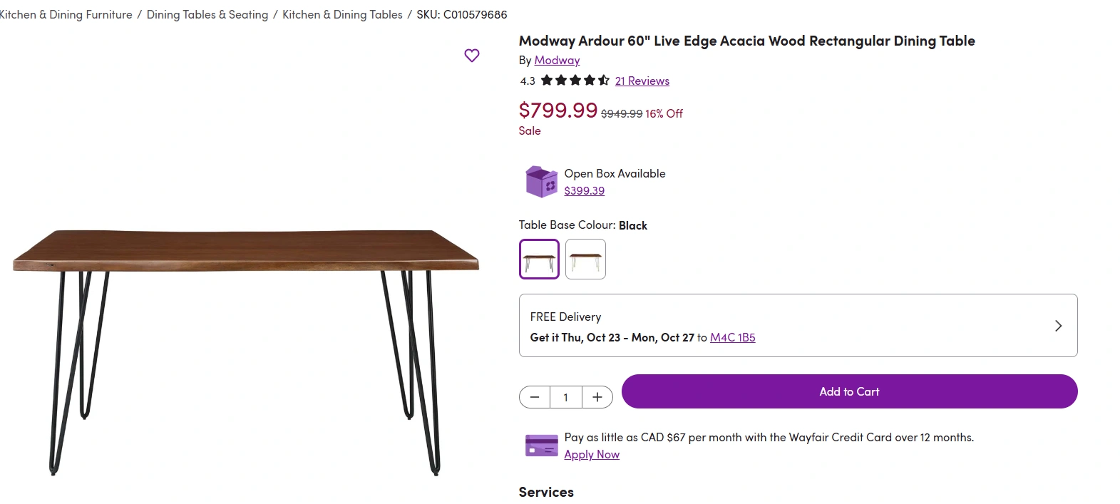
Task: Click the quantity input field
Action: click(566, 397)
